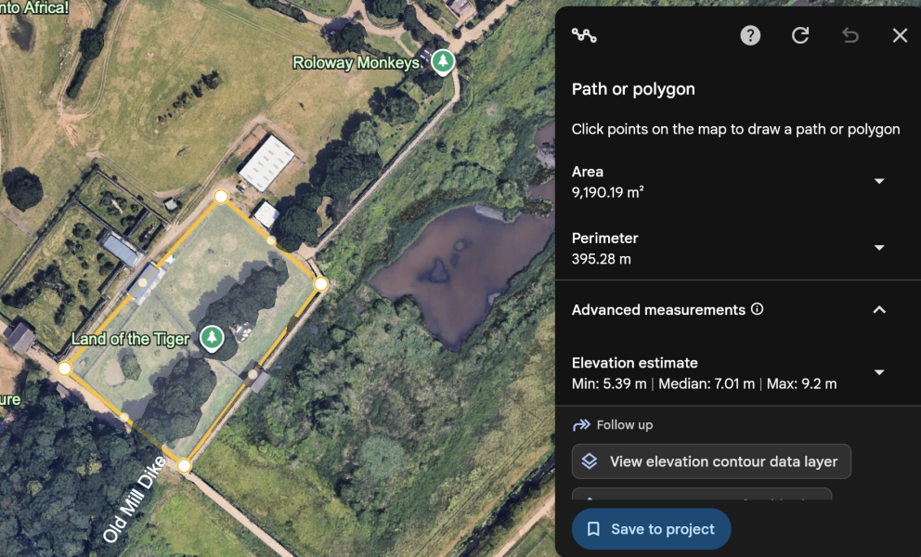Select the westernmost polygon corner vertex

pyautogui.click(x=65, y=369)
